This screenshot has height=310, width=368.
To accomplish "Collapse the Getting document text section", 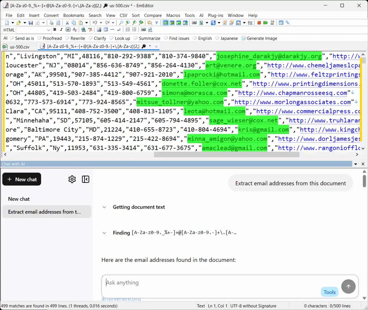I will coord(104,207).
